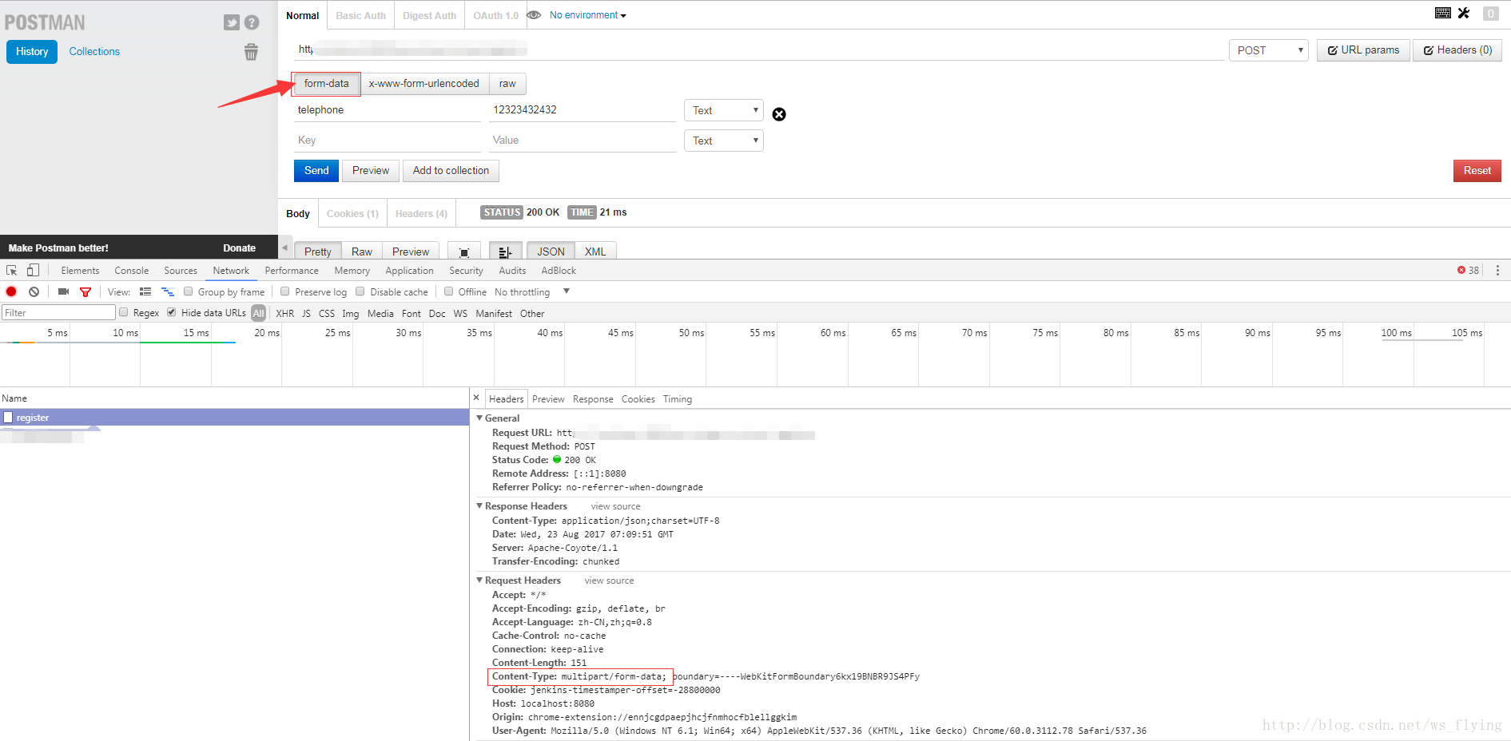Toggle the waterfall overview view icon
The width and height of the screenshot is (1511, 741).
tap(168, 291)
